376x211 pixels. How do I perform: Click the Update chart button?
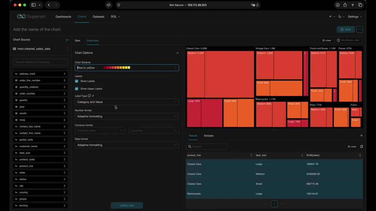tap(127, 205)
